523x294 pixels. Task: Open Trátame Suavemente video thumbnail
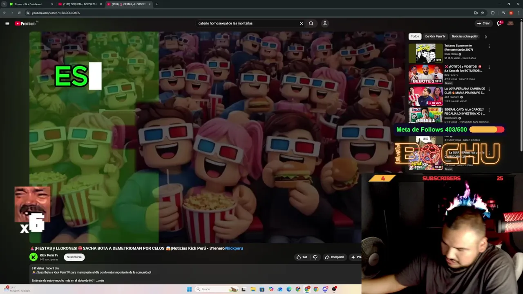(x=425, y=53)
